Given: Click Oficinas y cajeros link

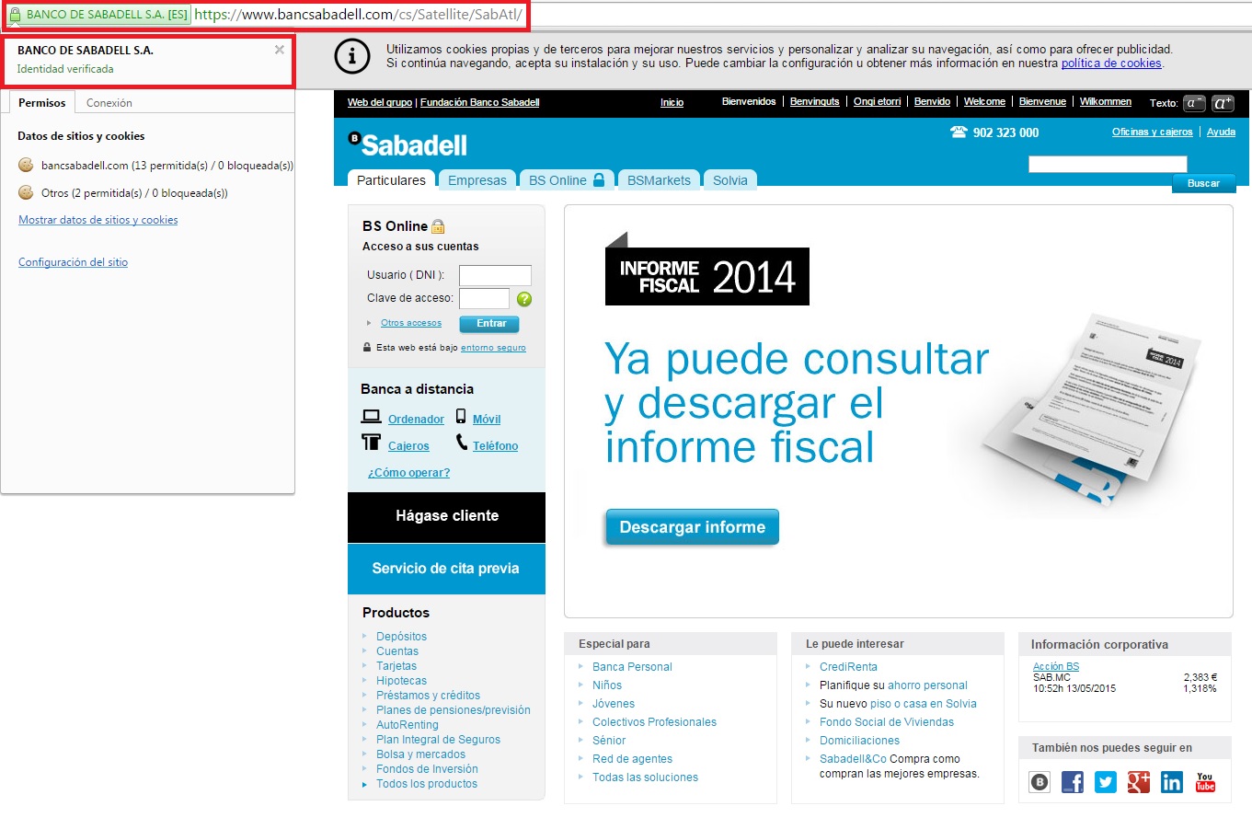Looking at the screenshot, I should pos(1152,132).
